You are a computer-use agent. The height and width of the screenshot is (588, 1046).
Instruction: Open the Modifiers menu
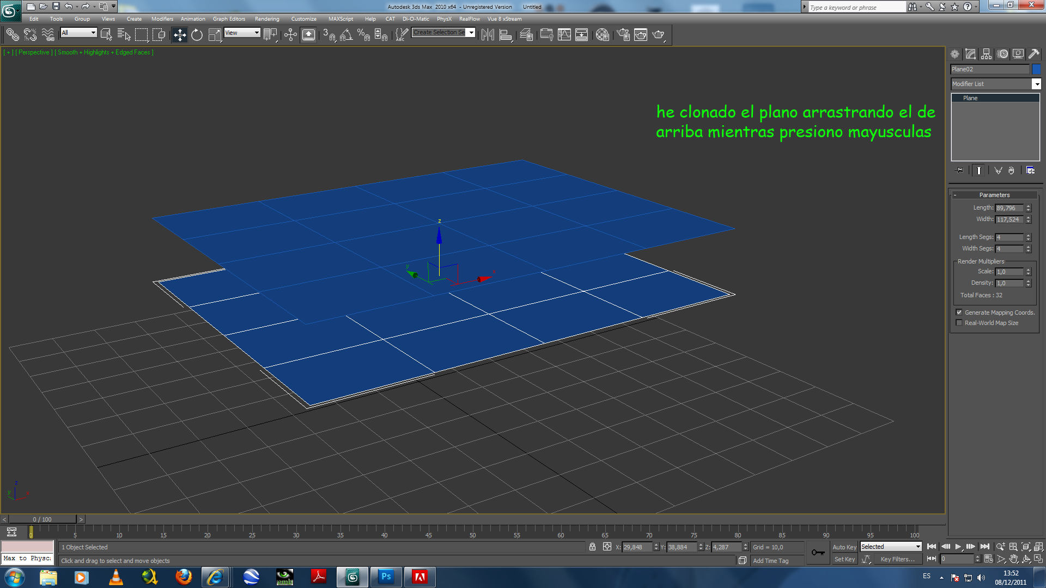click(x=162, y=19)
